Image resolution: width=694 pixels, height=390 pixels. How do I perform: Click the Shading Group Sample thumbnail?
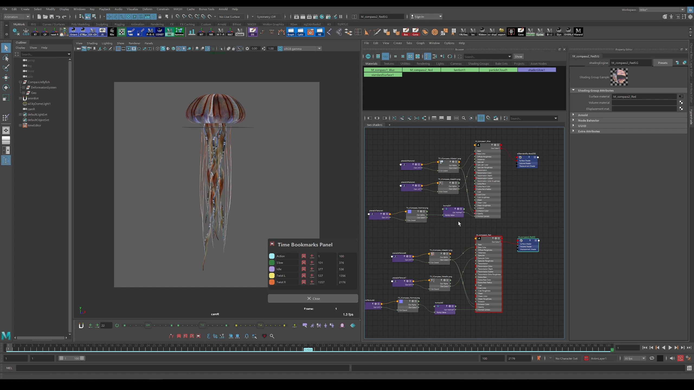point(619,77)
